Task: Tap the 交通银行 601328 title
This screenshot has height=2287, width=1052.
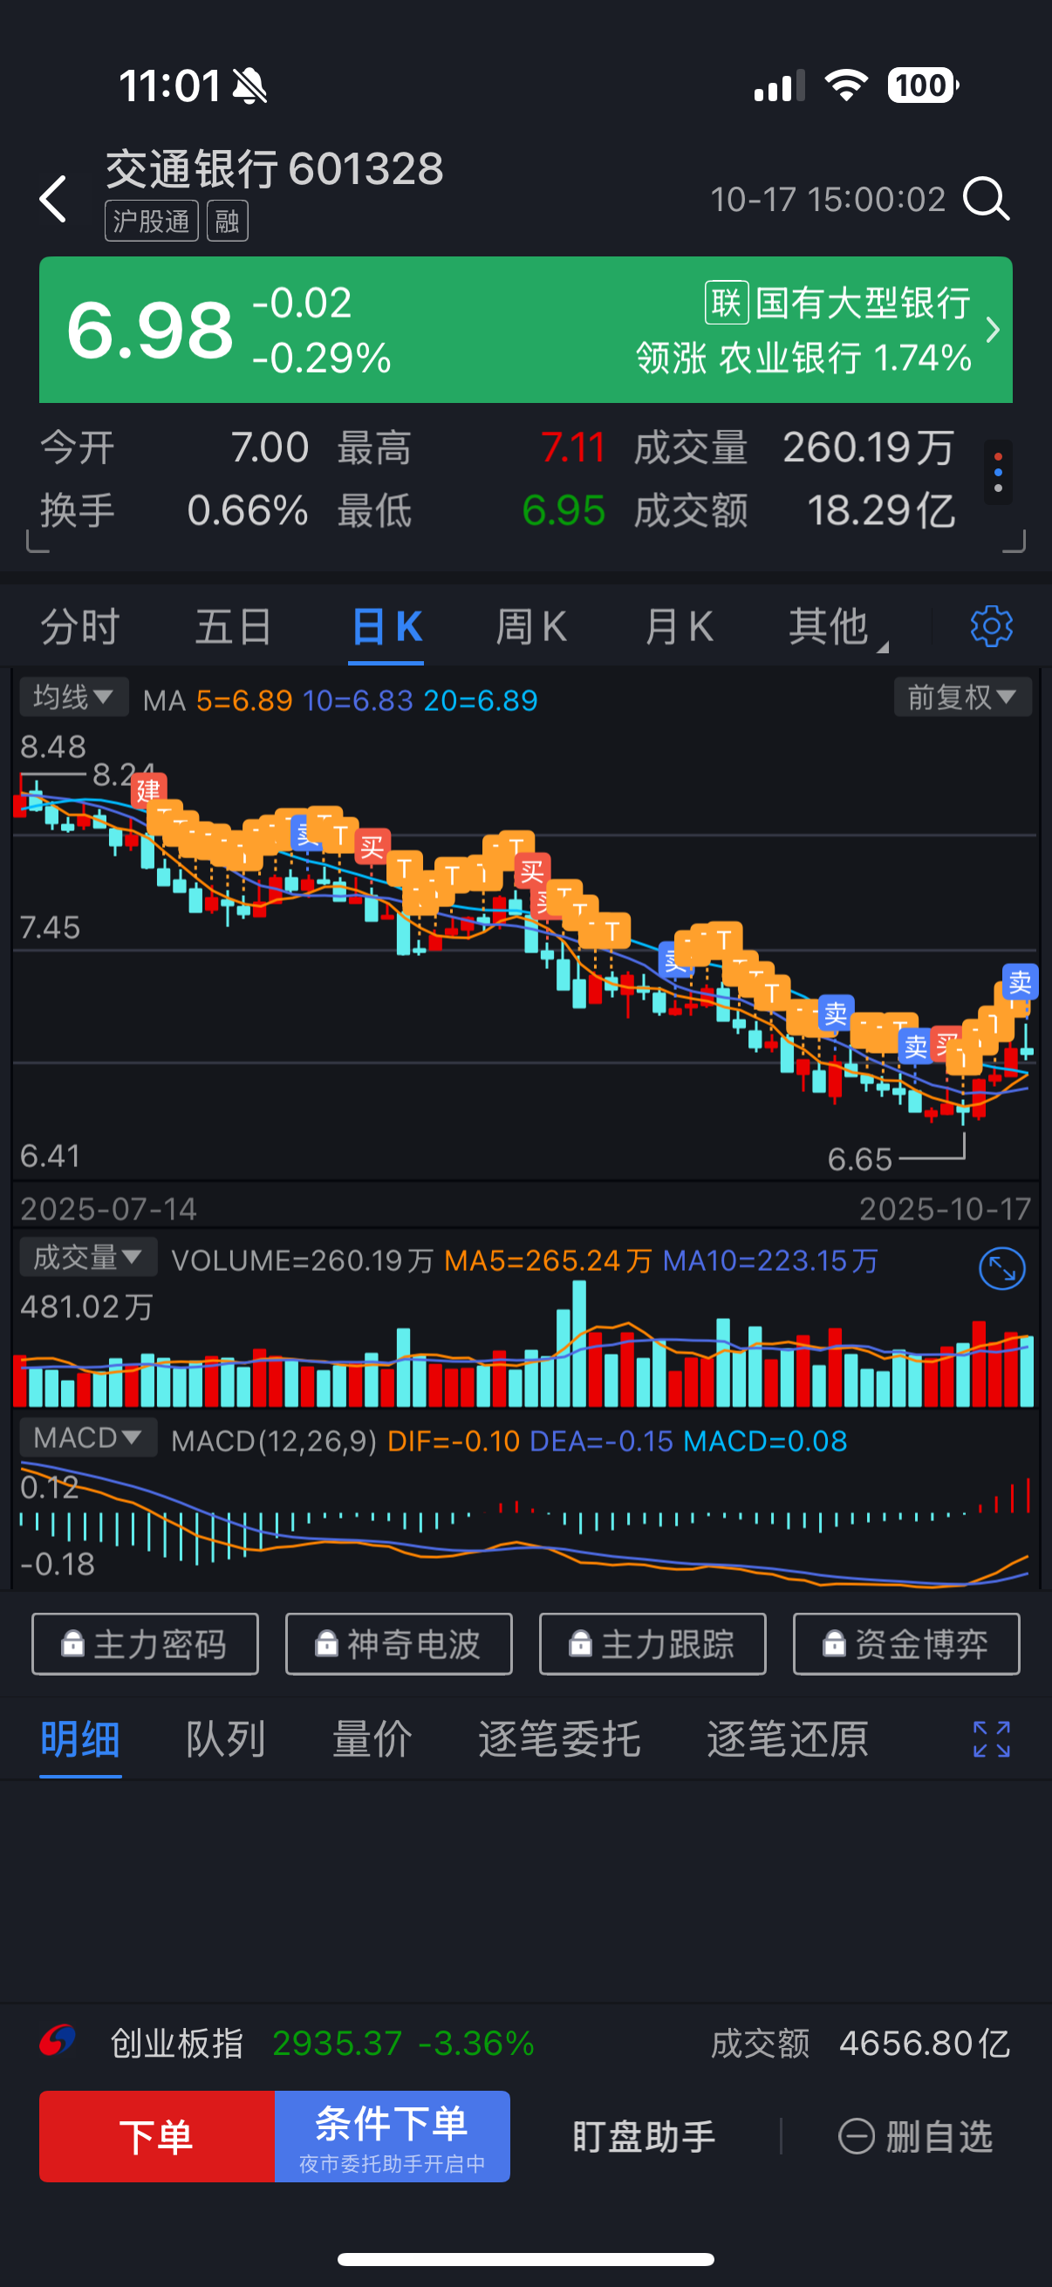Action: pos(274,168)
